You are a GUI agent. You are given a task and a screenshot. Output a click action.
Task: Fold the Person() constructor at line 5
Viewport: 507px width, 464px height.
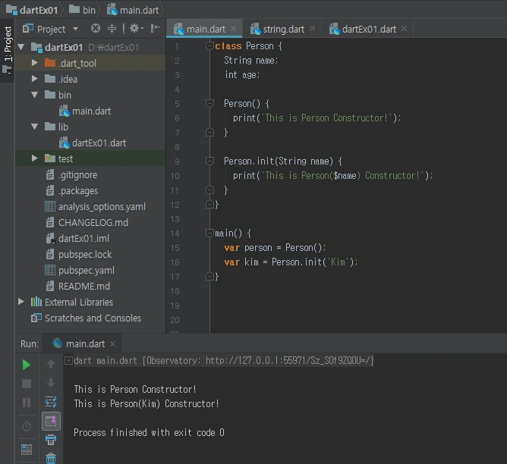point(209,103)
